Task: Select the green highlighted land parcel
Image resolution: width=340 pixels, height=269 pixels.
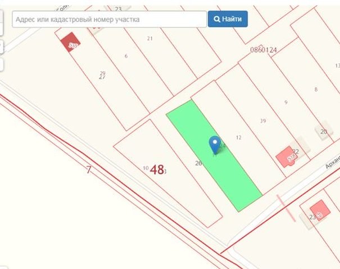Action: pyautogui.click(x=214, y=156)
